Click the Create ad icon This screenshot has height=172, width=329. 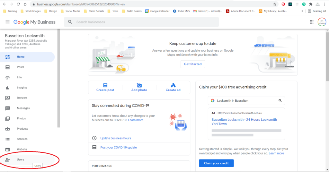coord(173,85)
